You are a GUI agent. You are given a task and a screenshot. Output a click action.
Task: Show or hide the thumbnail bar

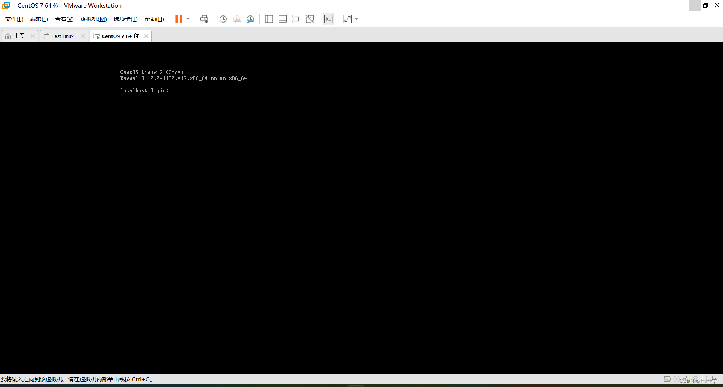282,19
